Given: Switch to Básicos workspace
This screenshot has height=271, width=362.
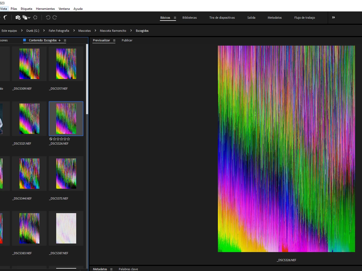Looking at the screenshot, I should tap(165, 18).
